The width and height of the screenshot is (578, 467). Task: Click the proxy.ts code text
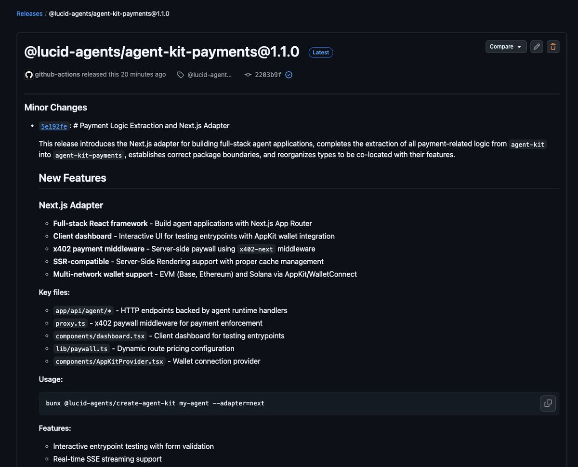point(70,323)
